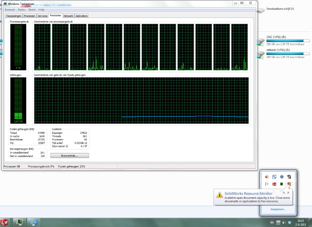Viewport: 312px width, 227px height.
Task: Click the Aanpassen link in tray popup
Action: point(278,209)
